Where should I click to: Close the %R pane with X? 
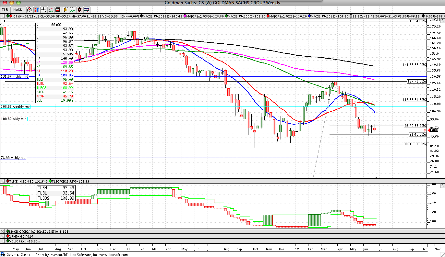point(3,236)
